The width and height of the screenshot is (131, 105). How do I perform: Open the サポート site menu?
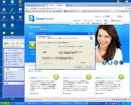[99, 21]
